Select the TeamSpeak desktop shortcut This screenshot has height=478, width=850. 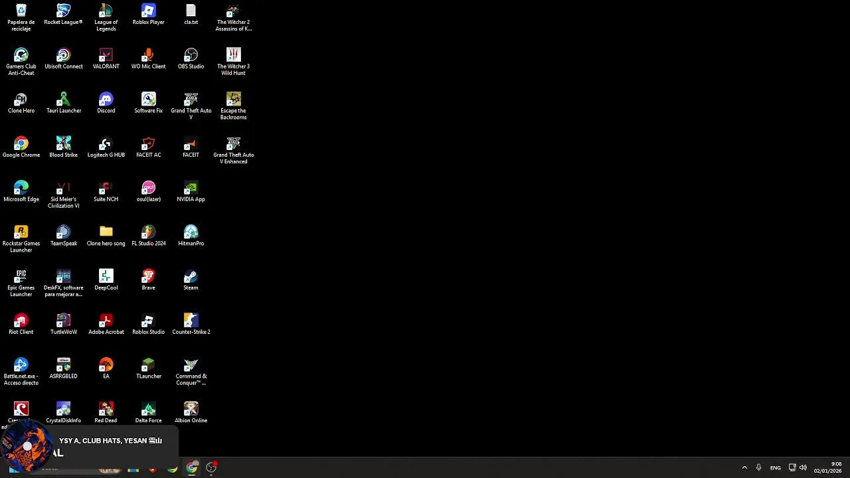coord(64,236)
